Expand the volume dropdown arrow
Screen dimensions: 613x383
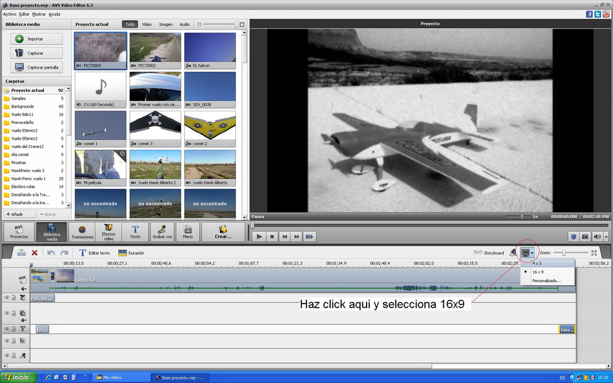point(606,237)
